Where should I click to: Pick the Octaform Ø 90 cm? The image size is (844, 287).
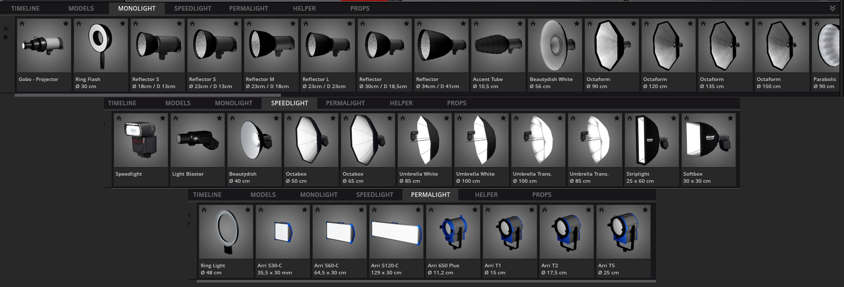pos(612,55)
